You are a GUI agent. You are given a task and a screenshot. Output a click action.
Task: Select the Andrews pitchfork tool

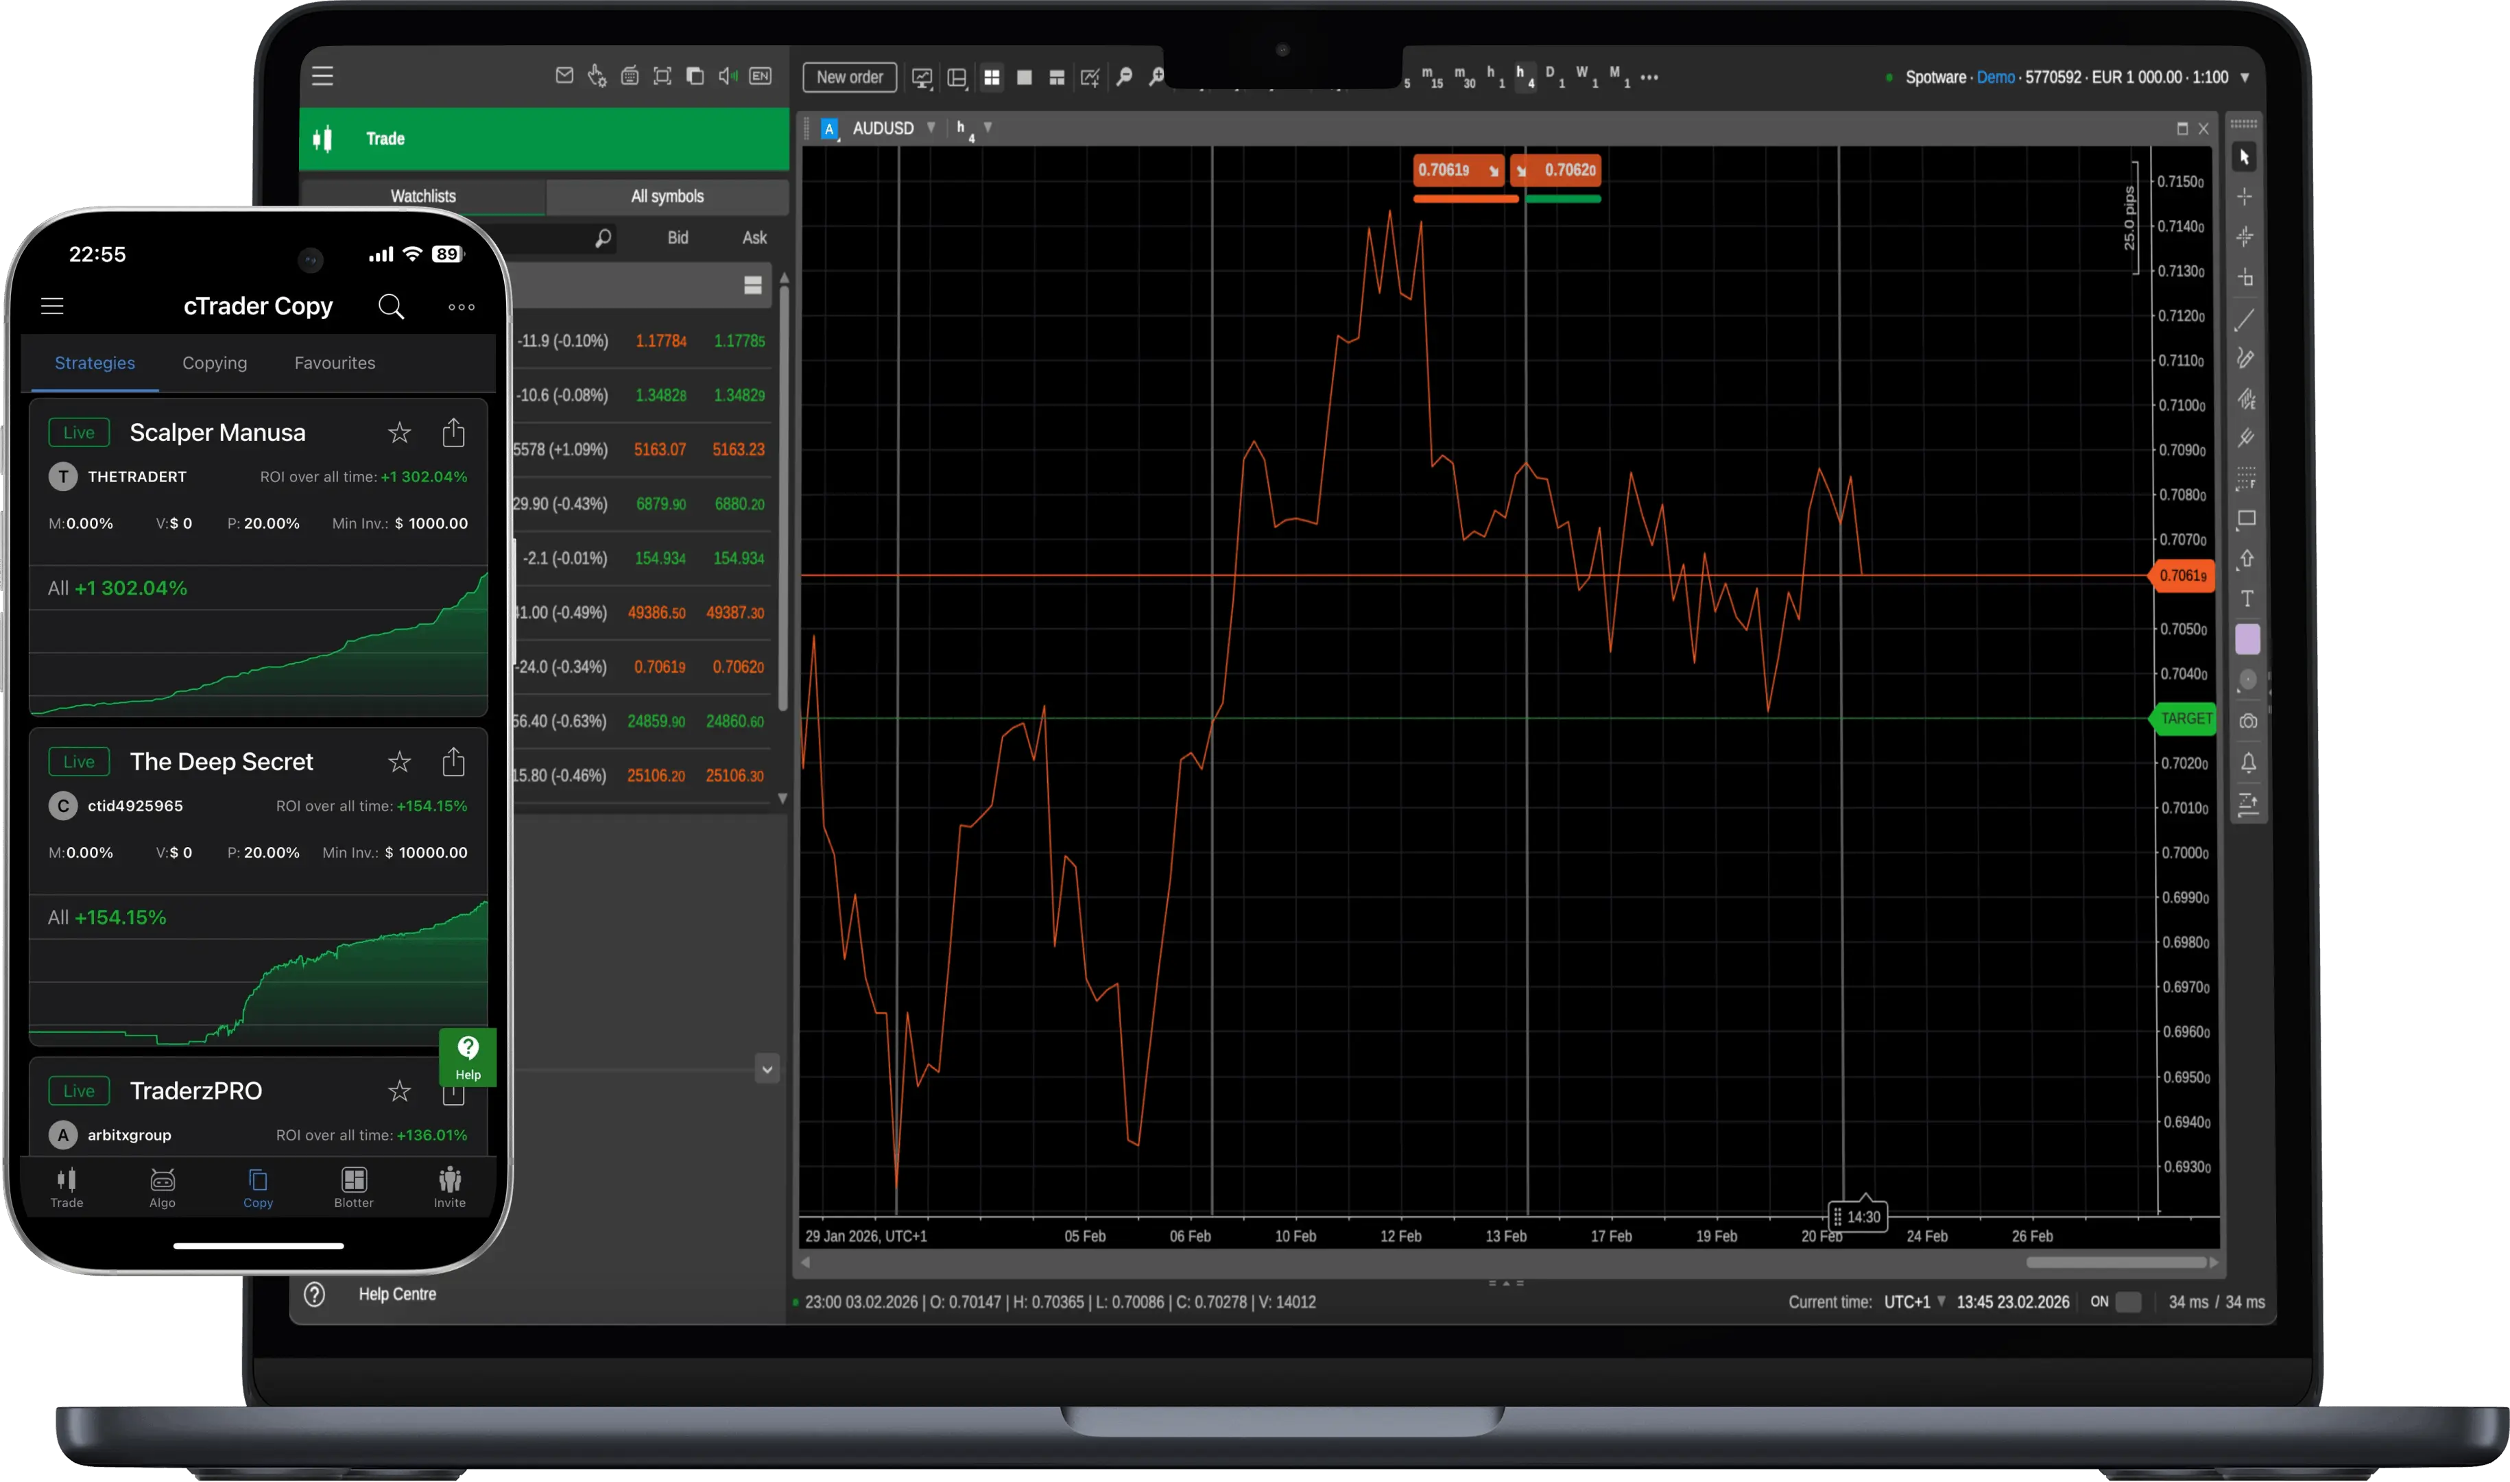pyautogui.click(x=2245, y=438)
